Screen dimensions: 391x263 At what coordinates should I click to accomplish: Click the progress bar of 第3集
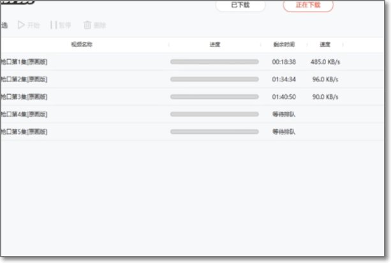214,97
